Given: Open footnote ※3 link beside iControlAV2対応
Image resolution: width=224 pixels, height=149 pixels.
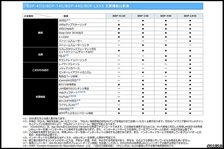Looking at the screenshot, I should [78, 80].
